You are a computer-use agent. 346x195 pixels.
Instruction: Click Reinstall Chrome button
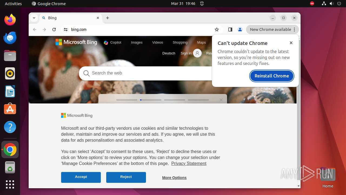(x=272, y=76)
